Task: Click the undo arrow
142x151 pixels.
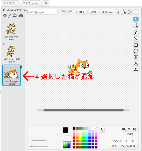Action: (x=64, y=12)
